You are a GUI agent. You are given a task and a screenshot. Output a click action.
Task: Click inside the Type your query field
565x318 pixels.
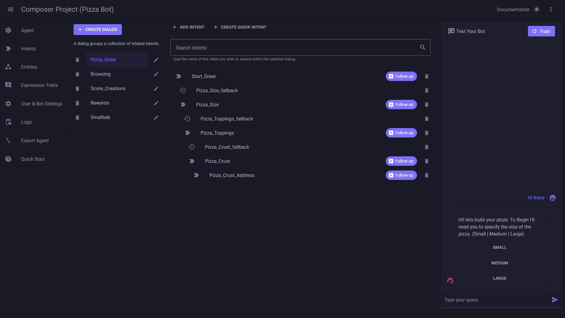[486, 300]
